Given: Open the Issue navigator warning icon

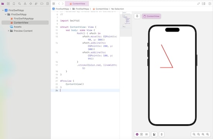Looking at the screenshot, I should pos(25,3).
